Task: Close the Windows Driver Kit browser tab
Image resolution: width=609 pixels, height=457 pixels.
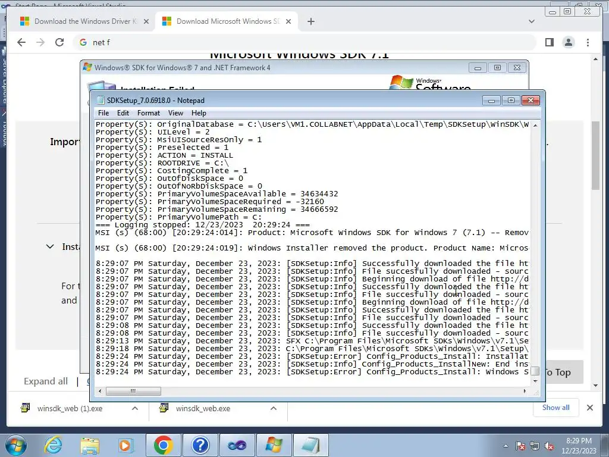Action: click(x=146, y=21)
